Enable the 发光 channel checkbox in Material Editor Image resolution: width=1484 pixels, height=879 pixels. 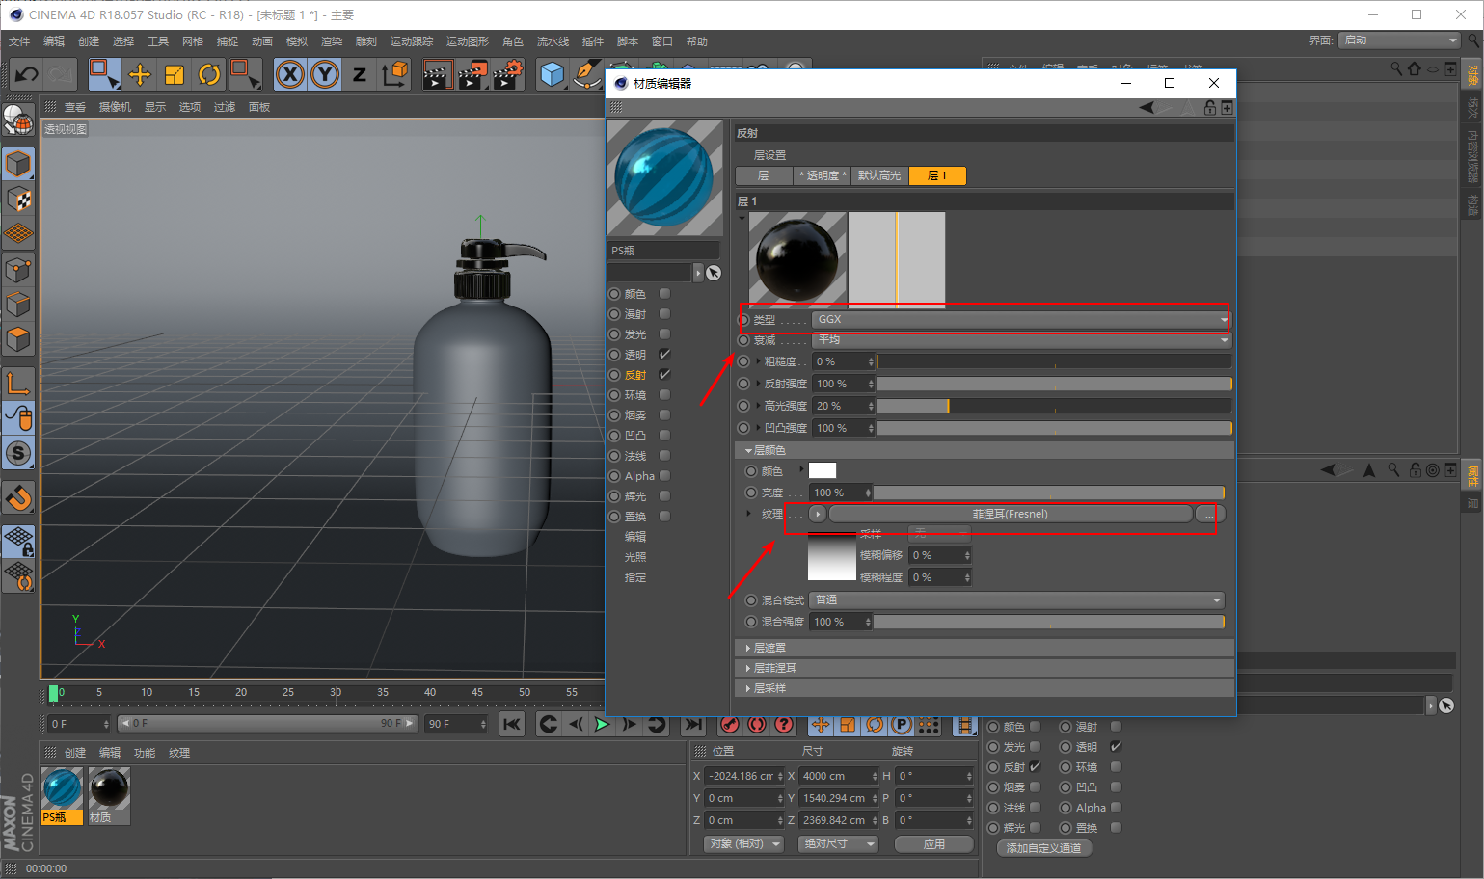(x=664, y=334)
